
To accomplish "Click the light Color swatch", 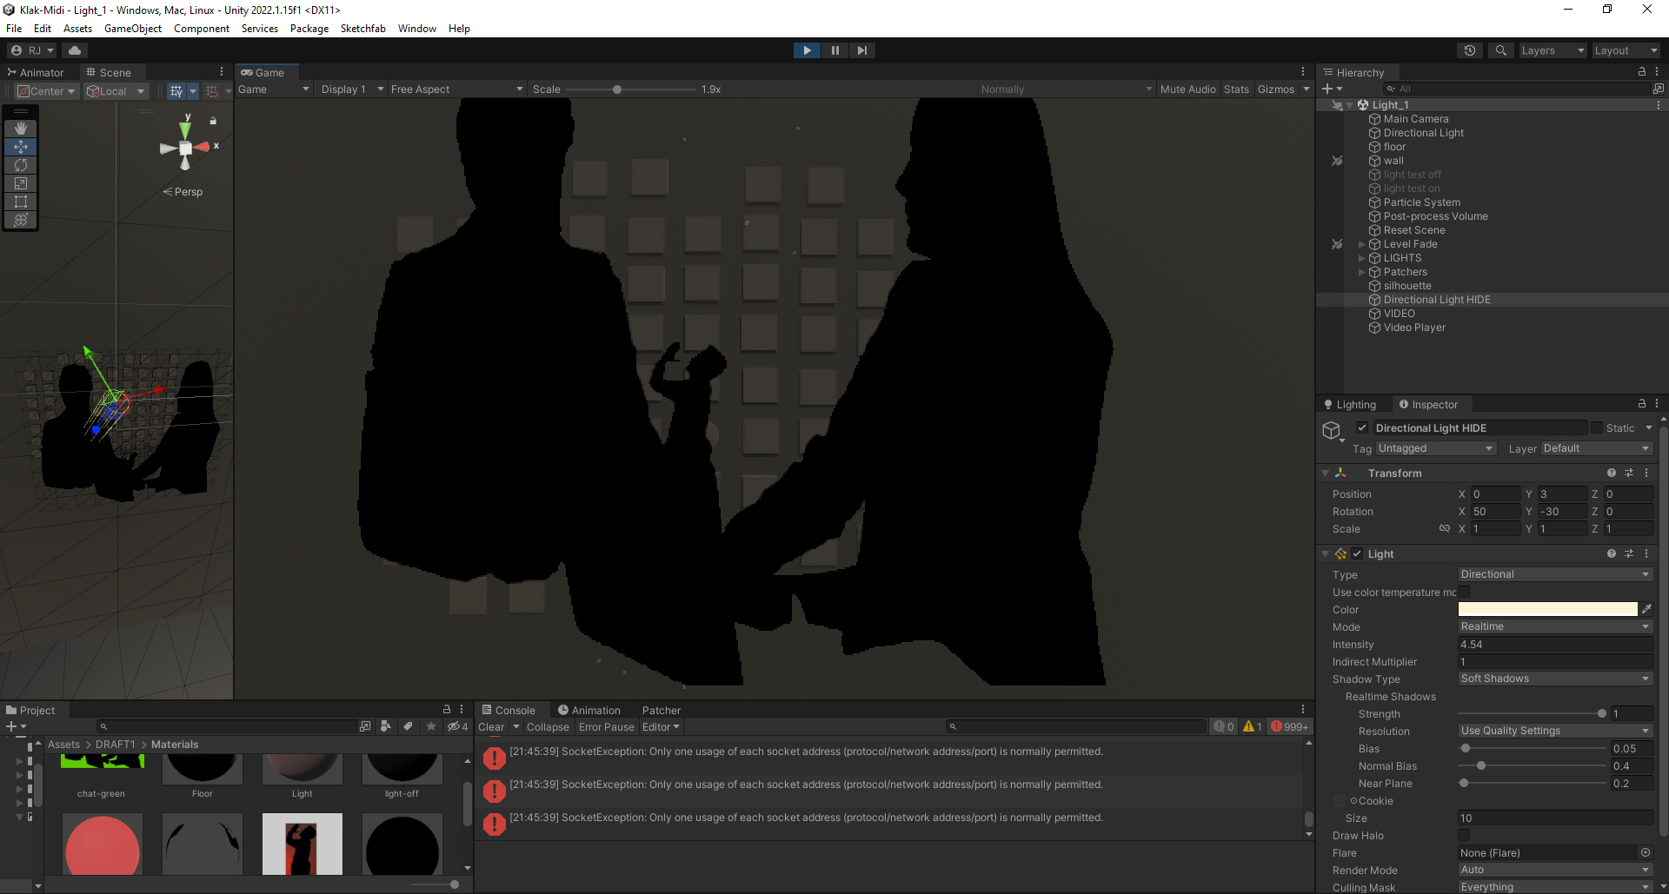I will pos(1547,609).
